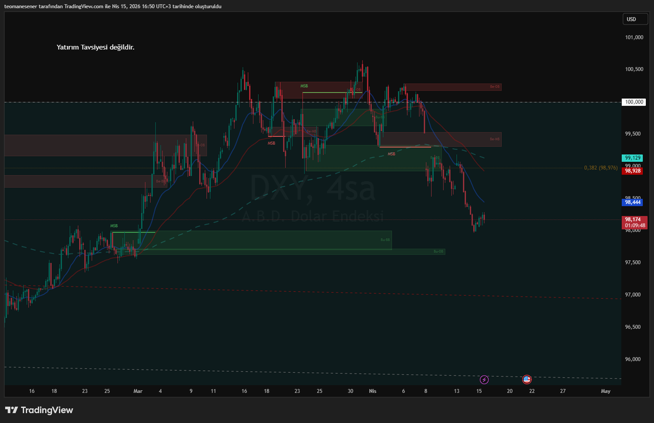This screenshot has height=423, width=654.
Task: Select the Bu-BB label in the lower green zone
Action: [385, 240]
